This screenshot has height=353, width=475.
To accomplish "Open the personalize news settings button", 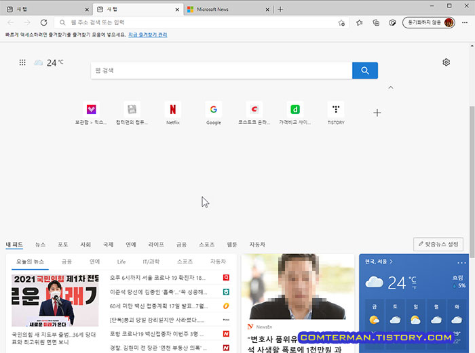I will 438,245.
